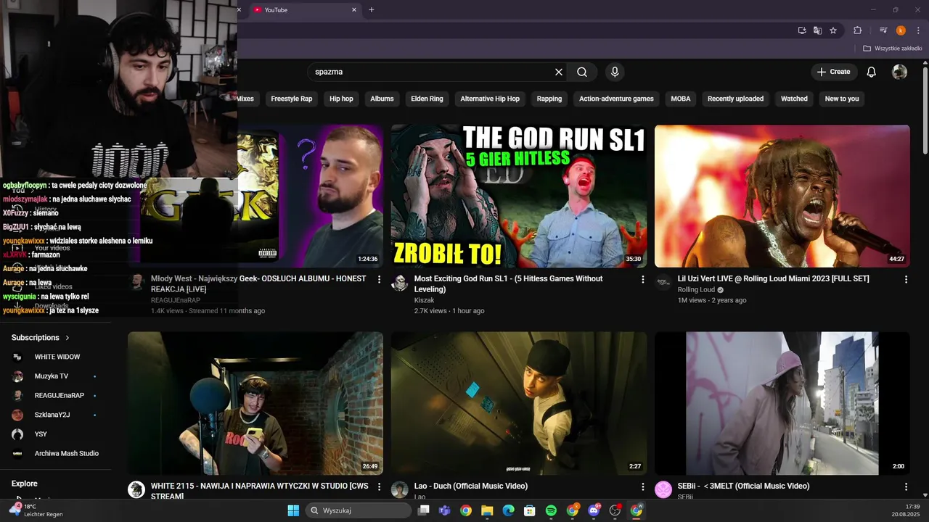
Task: Open SzklanaY2J subscription in sidebar
Action: pos(56,415)
